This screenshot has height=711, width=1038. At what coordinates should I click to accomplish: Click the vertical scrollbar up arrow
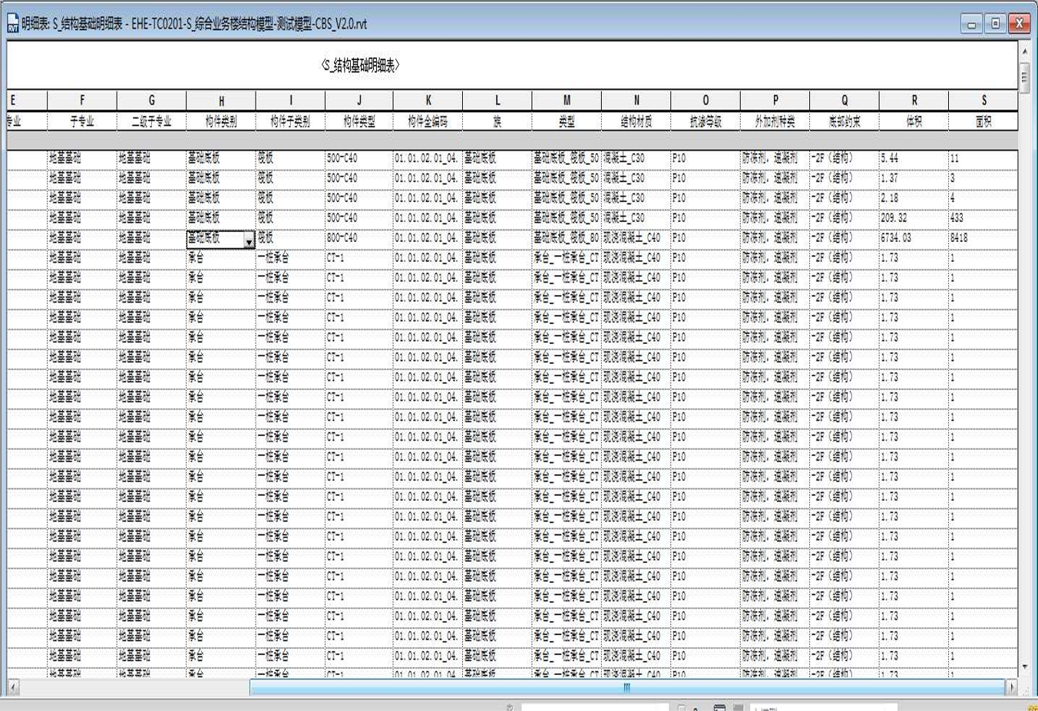click(x=1024, y=51)
